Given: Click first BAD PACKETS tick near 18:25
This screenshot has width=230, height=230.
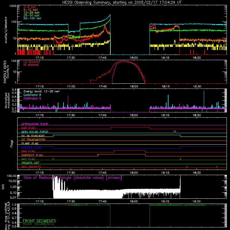Looking at the screenshot, I should pyautogui.click(x=187, y=167).
